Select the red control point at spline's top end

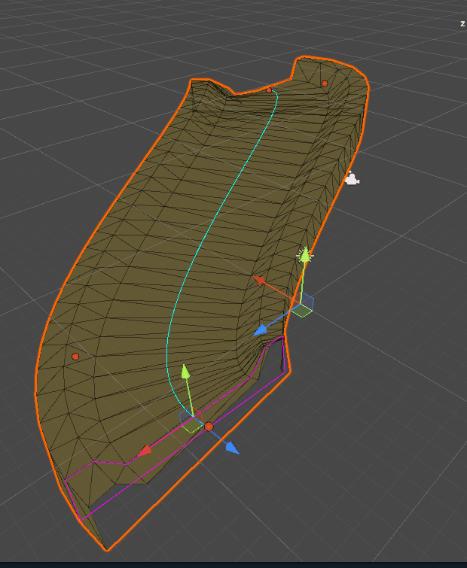coord(269,90)
